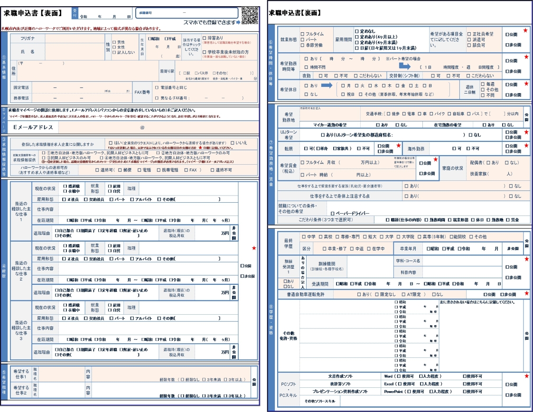Image resolution: width=533 pixels, height=412 pixels.
Task: Select 毎週 for 週休二日制
Action: point(483,84)
